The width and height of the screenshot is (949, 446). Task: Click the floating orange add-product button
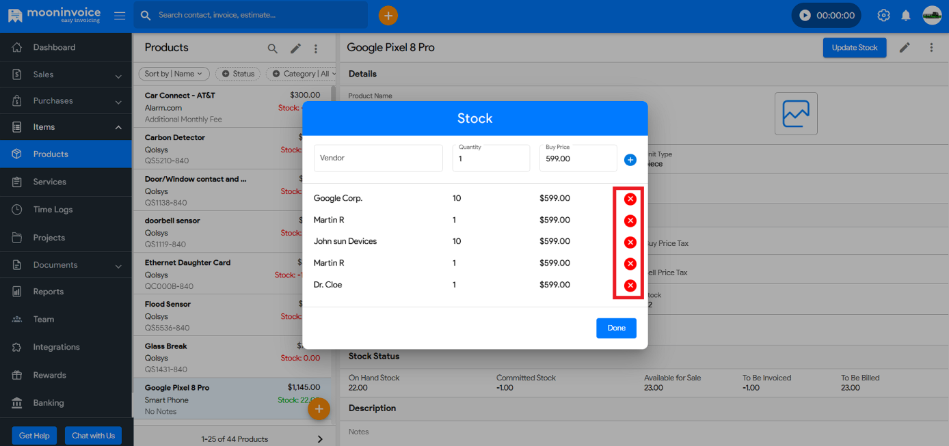tap(319, 408)
